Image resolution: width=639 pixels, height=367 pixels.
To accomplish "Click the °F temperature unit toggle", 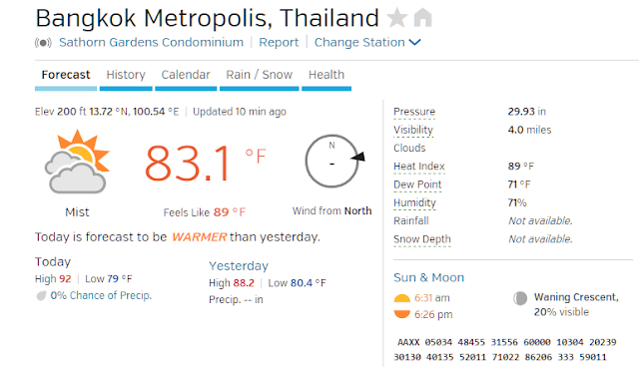I will coord(256,156).
